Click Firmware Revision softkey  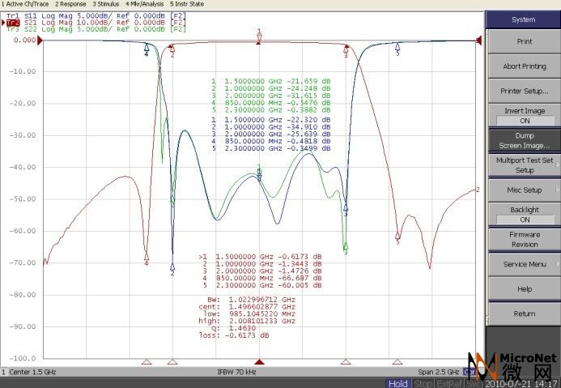(524, 240)
